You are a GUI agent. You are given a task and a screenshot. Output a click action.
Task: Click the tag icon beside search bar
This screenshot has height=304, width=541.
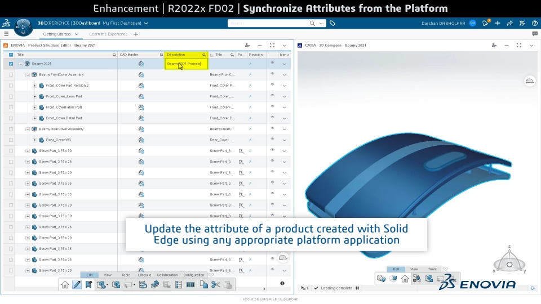pyautogui.click(x=332, y=23)
